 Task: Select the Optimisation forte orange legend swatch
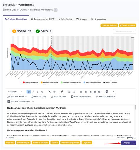tap(42, 82)
